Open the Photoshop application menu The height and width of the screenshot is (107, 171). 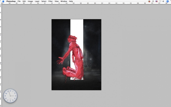tap(11, 1)
